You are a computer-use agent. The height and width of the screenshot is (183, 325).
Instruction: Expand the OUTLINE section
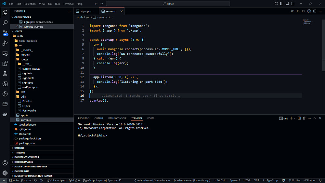pyautogui.click(x=19, y=148)
